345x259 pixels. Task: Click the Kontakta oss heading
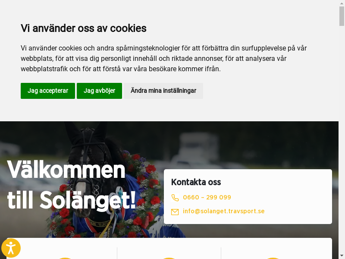click(x=196, y=182)
